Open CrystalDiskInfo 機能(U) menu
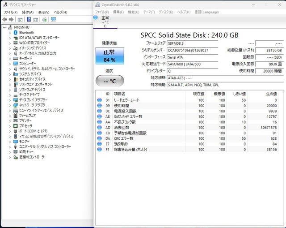Screen dimensions: 286x228 (x=134, y=12)
